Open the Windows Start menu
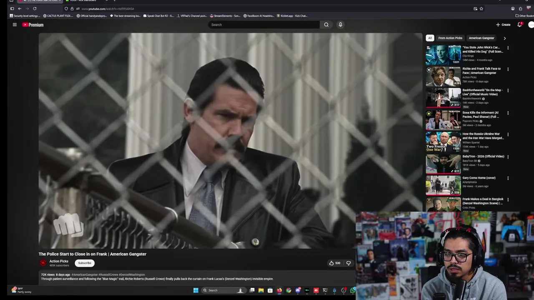Viewport: 534px width, 300px height. coord(196,290)
